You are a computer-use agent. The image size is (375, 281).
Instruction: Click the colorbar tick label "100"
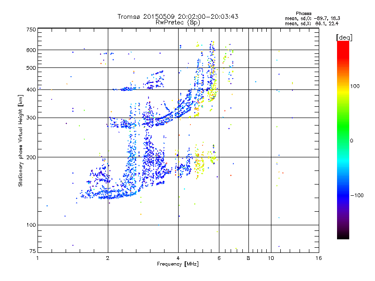(x=355, y=86)
